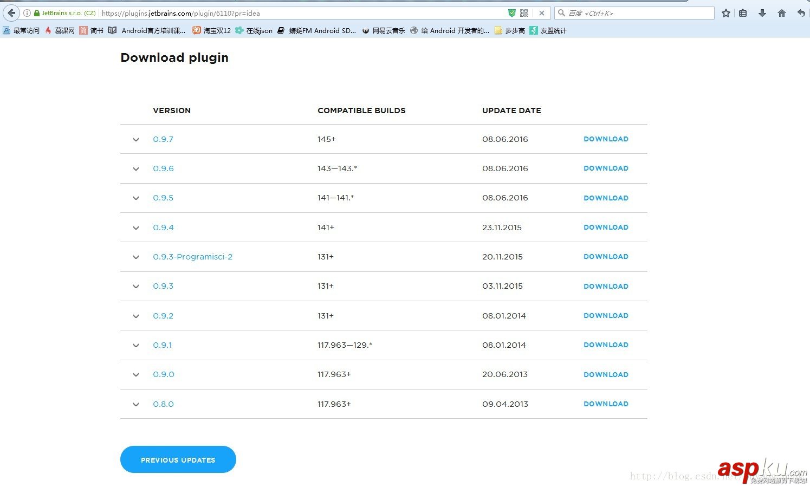Open the bookmarks list icon
This screenshot has width=810, height=487.
pyautogui.click(x=743, y=13)
